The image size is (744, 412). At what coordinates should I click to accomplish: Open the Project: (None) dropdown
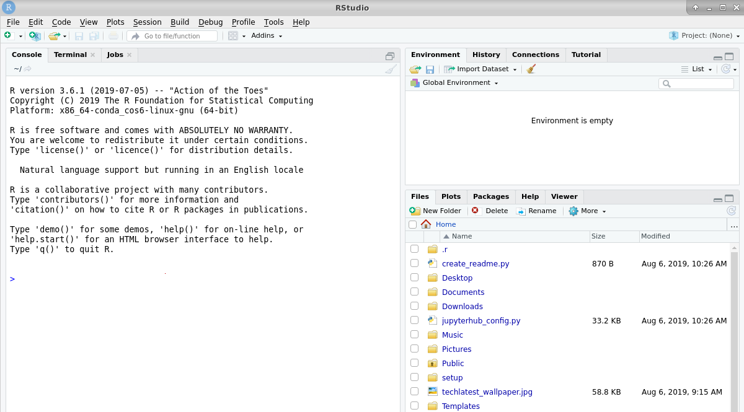point(703,36)
